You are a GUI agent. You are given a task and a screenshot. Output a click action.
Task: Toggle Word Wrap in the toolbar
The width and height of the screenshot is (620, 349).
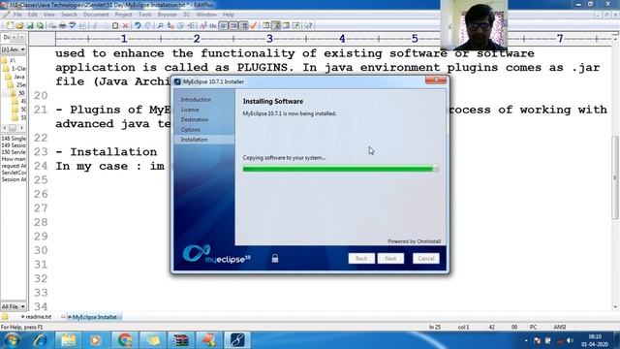pyautogui.click(x=224, y=26)
